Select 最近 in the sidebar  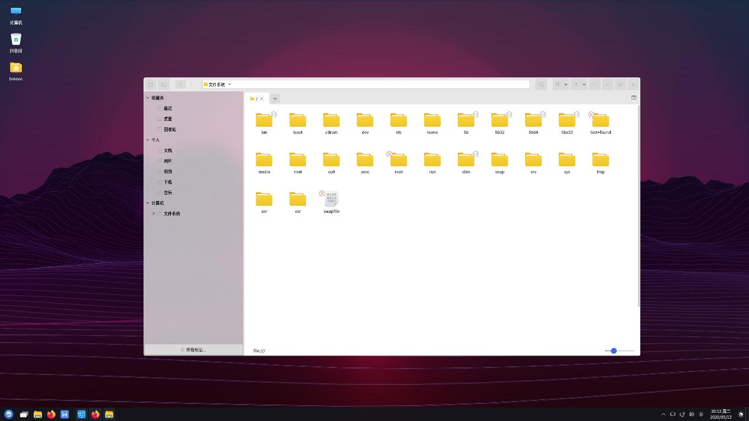click(168, 108)
